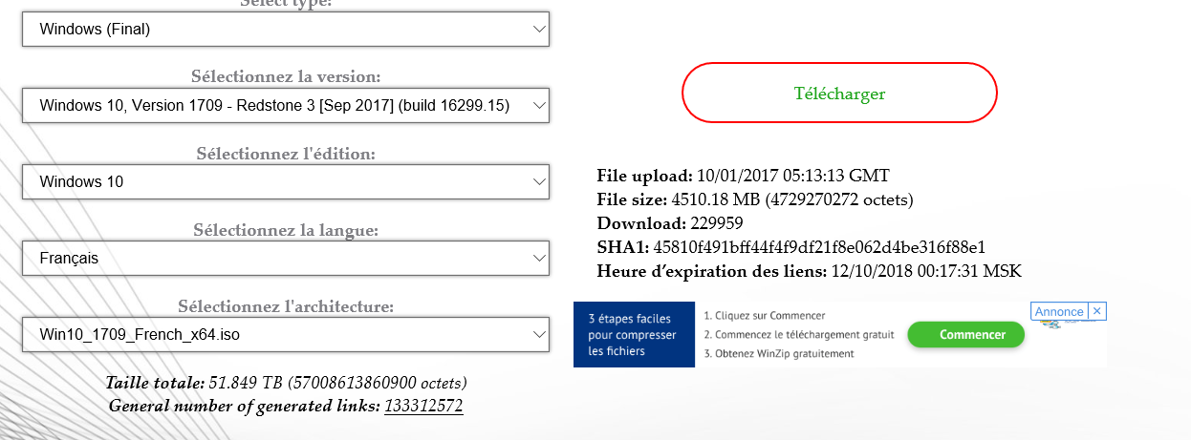
Task: Click the Annonce ad label
Action: [x=1059, y=311]
